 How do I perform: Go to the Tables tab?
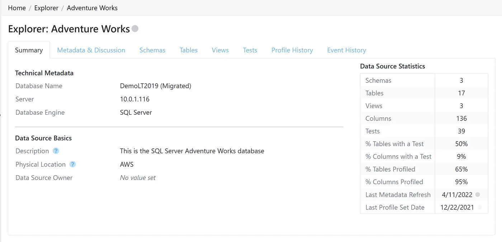point(189,50)
